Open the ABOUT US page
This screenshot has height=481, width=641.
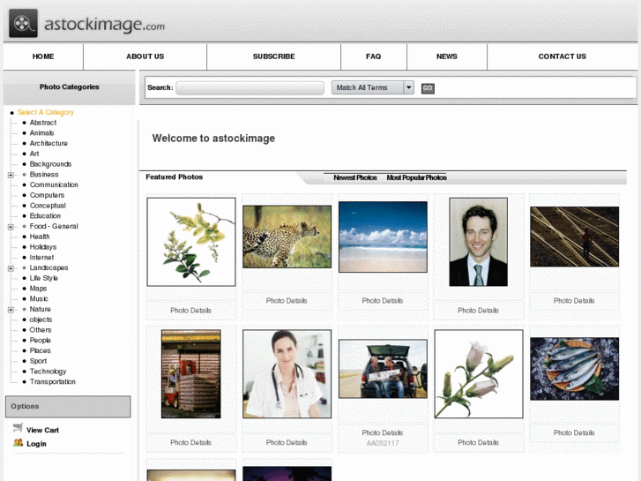[x=145, y=56]
